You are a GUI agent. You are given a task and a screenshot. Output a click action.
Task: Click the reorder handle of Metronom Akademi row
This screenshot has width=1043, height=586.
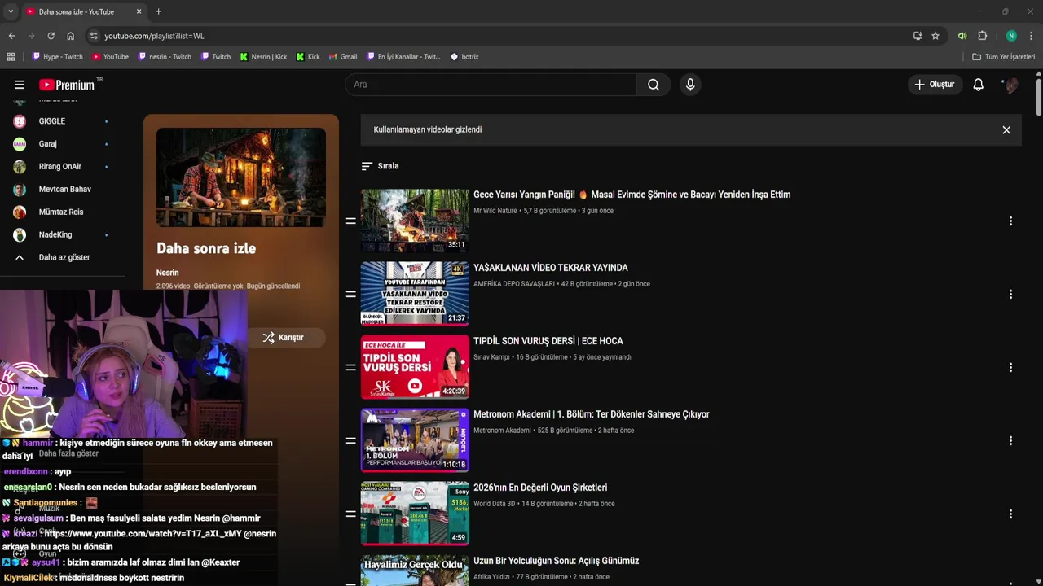[x=350, y=440]
